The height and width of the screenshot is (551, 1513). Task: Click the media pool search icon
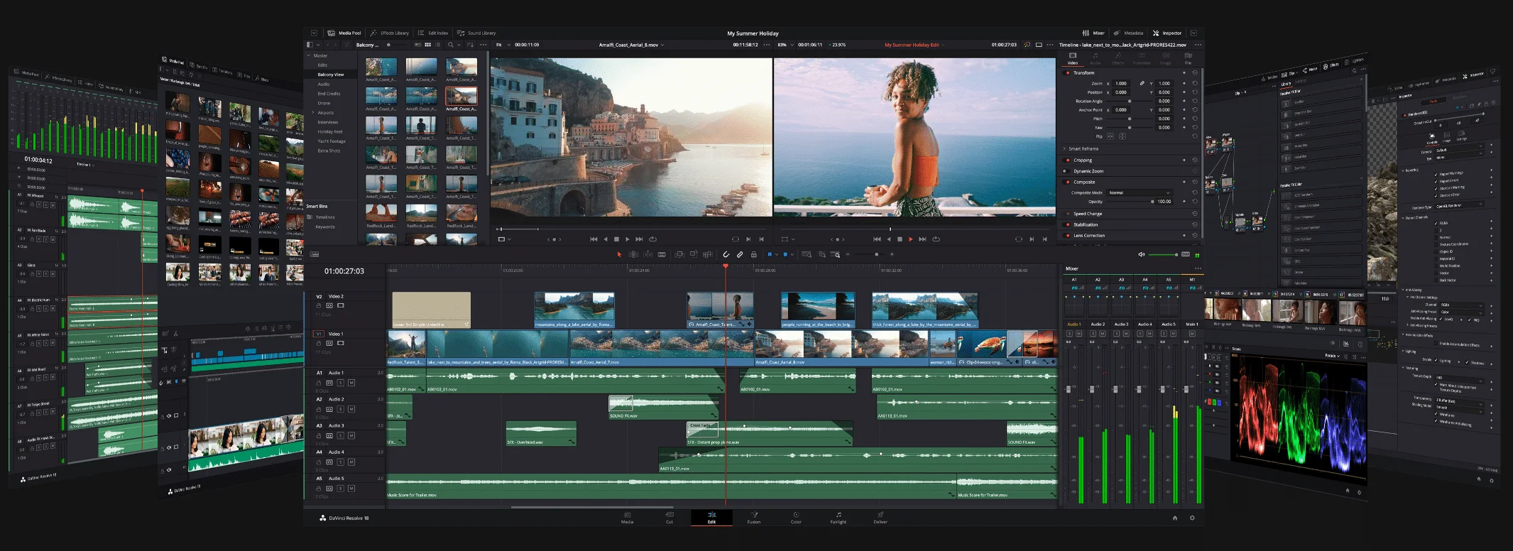[450, 45]
